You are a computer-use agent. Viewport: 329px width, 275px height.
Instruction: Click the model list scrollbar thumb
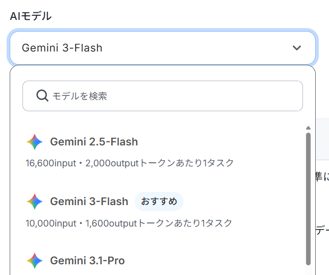click(308, 199)
